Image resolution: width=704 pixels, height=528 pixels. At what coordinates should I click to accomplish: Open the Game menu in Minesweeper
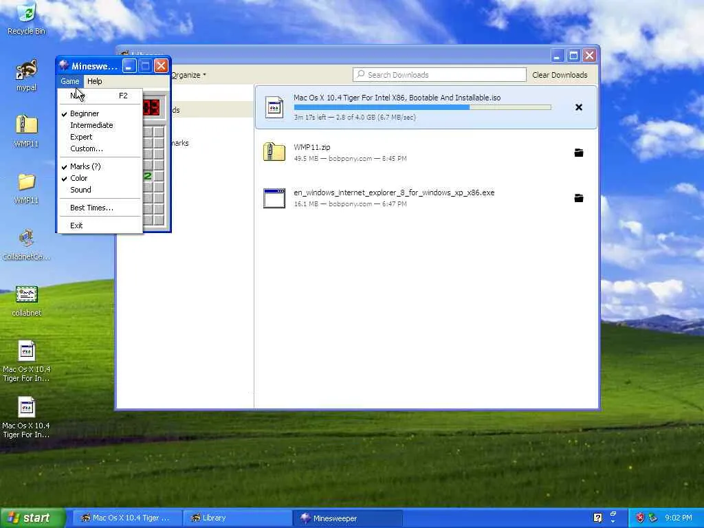[70, 81]
